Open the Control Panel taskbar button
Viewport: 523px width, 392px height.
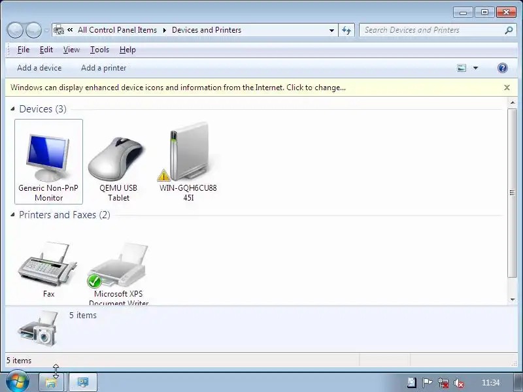pos(83,382)
